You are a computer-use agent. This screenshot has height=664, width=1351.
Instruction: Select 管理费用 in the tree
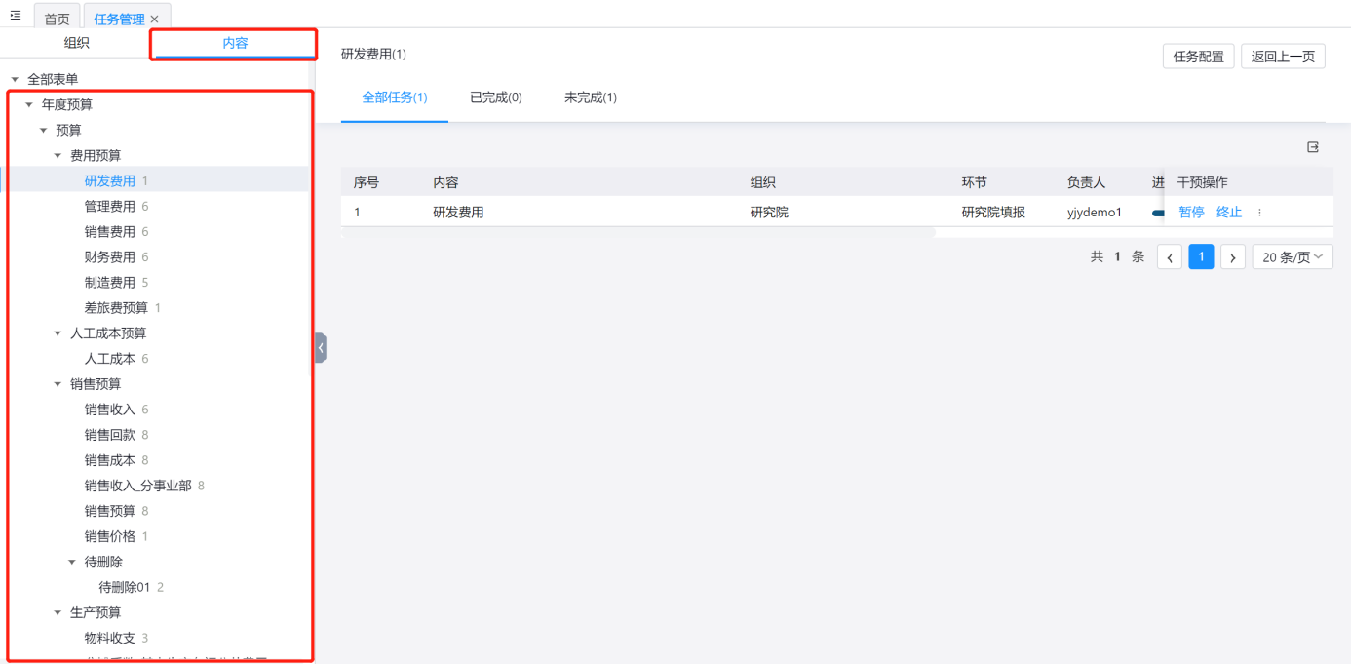[x=110, y=207]
